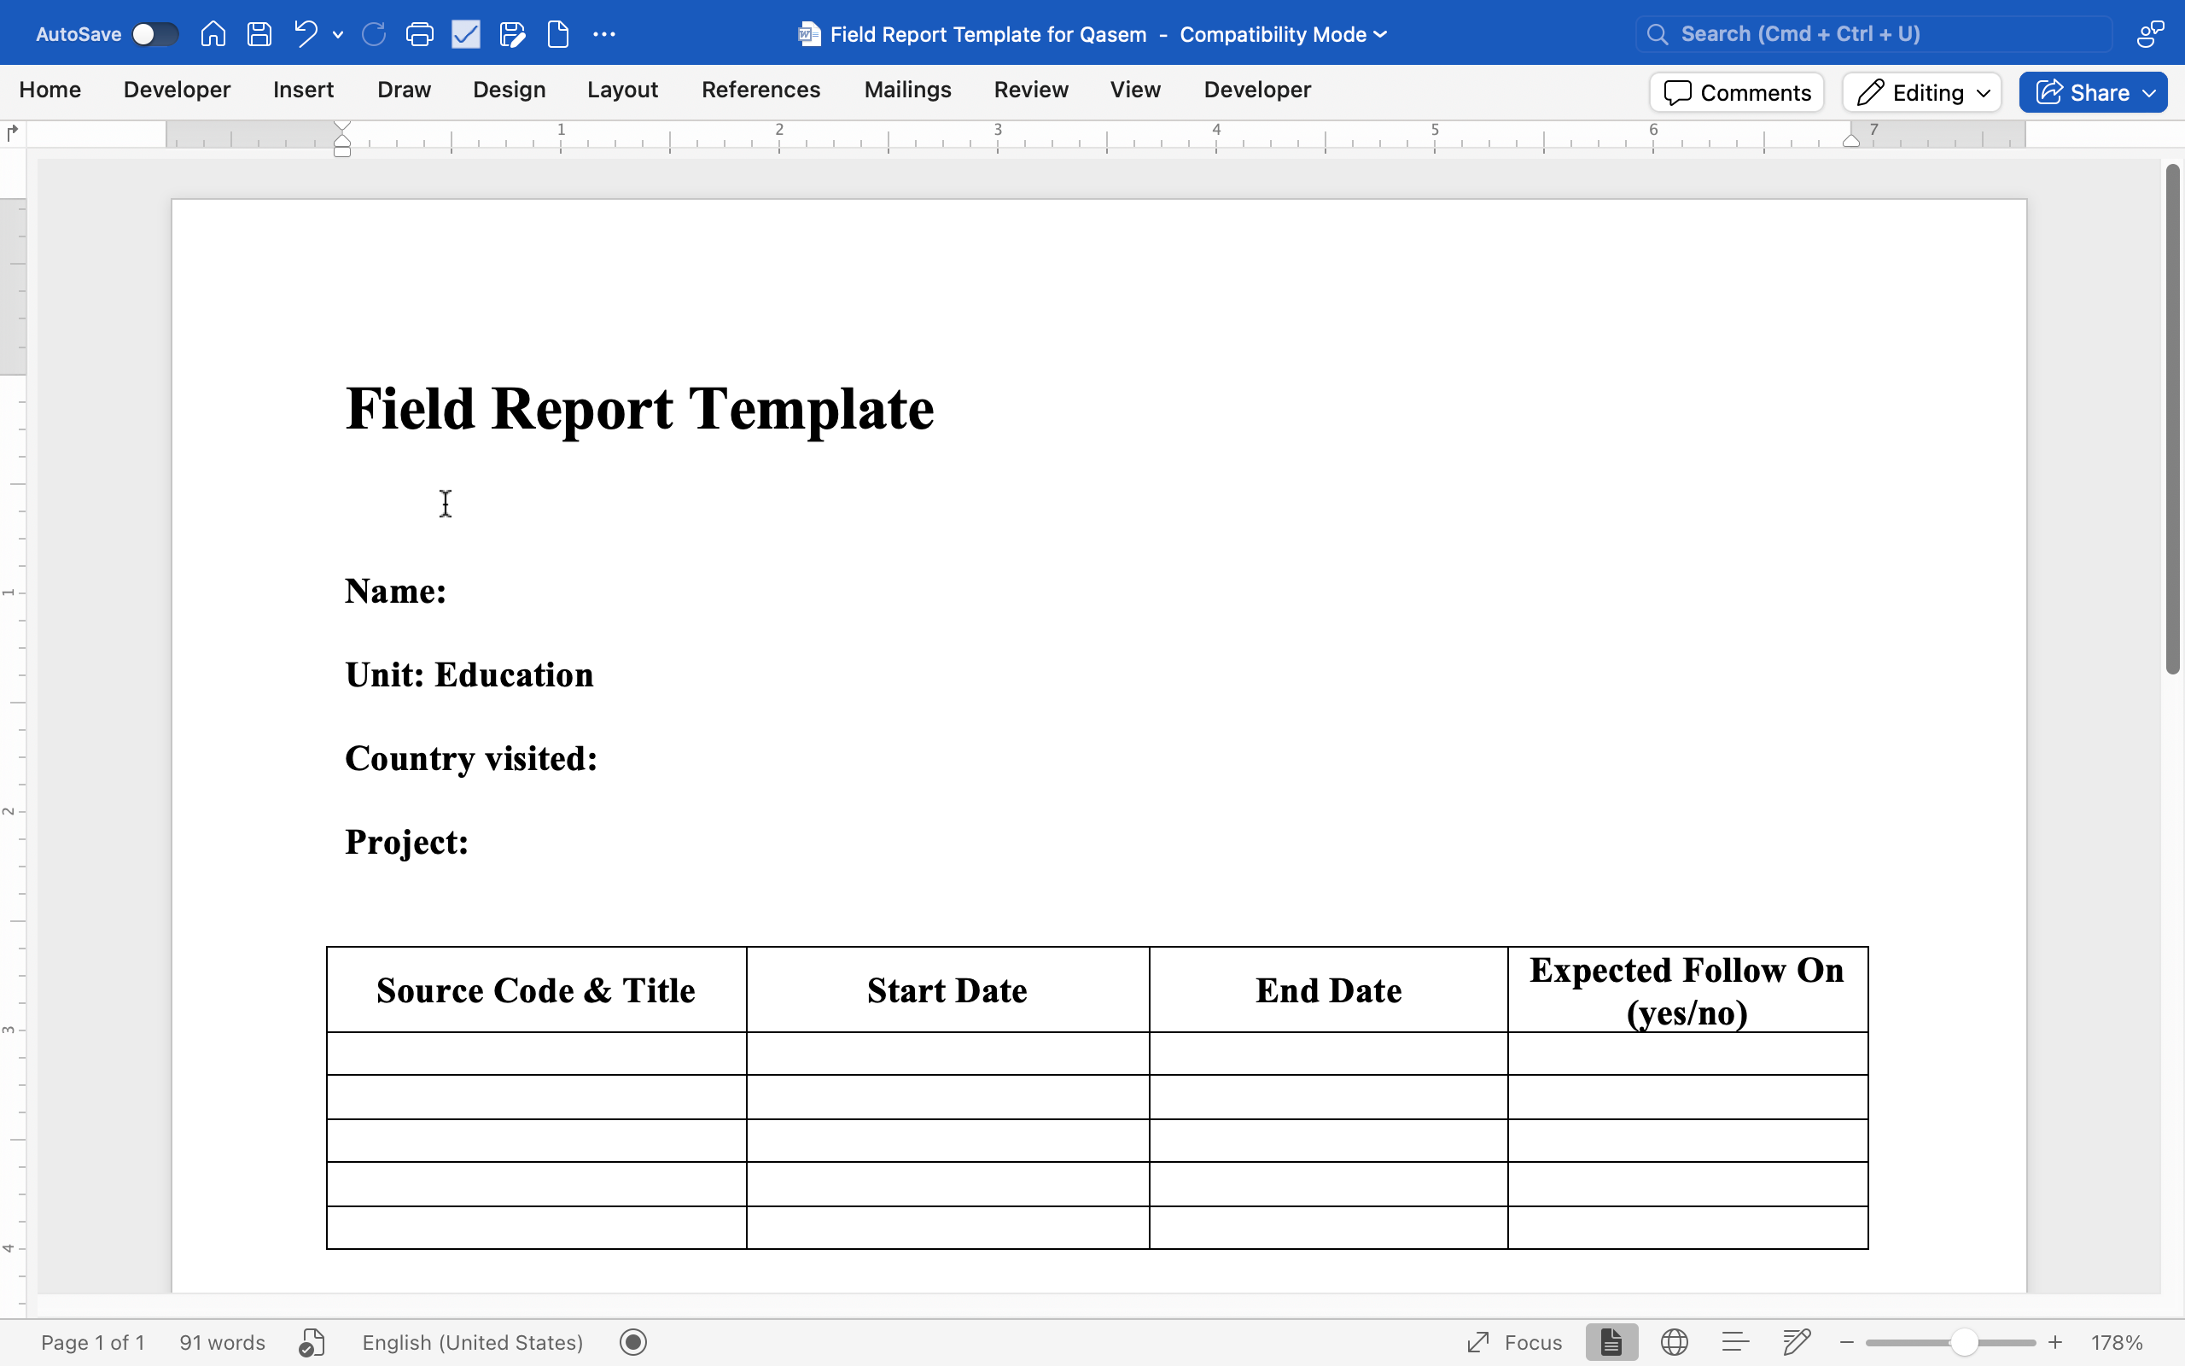This screenshot has width=2185, height=1366.
Task: Open the Editing mode dropdown
Action: (1922, 92)
